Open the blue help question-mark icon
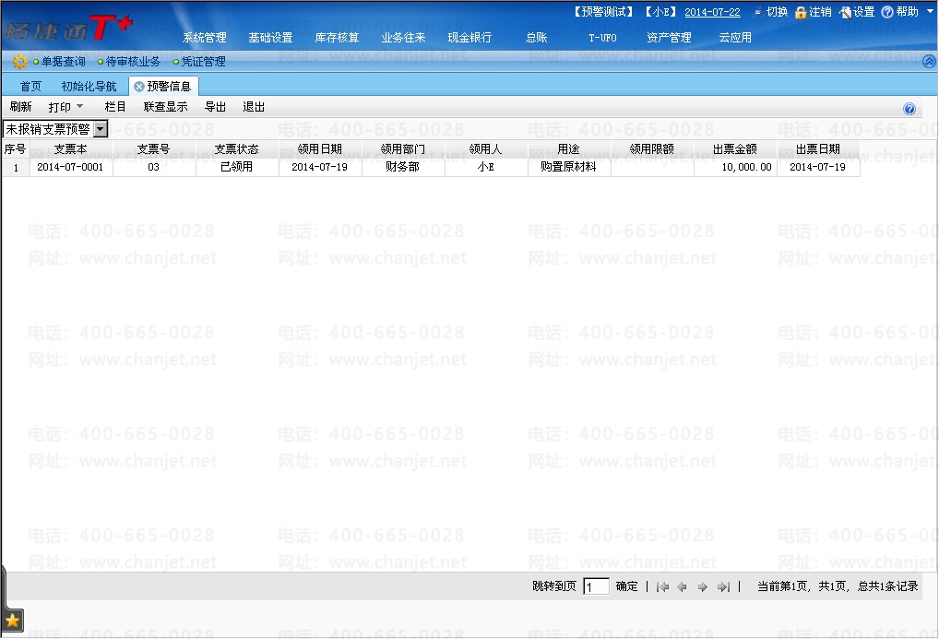Screen dimensions: 939x639 [x=909, y=109]
